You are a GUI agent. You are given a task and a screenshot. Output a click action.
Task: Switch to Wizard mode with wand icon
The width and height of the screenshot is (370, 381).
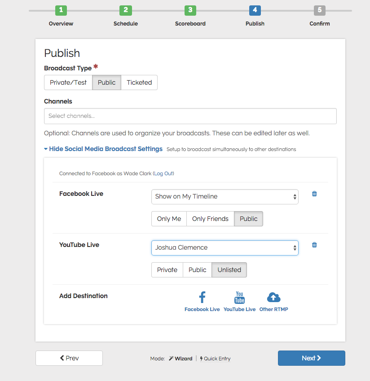(x=181, y=359)
